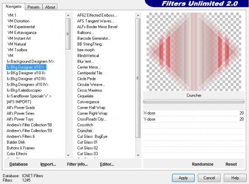Click up arrow of category list scrollbar
249x184 pixels.
[x=68, y=15]
